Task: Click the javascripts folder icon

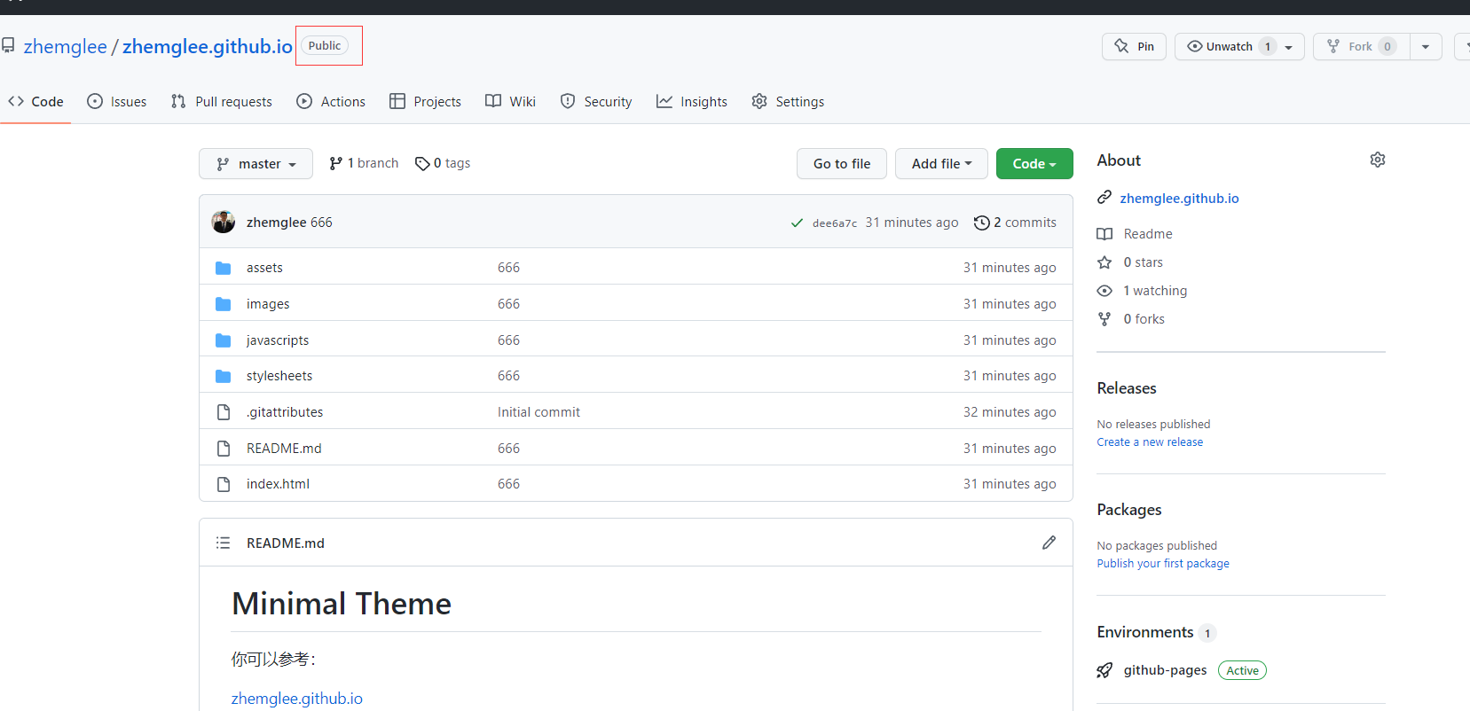Action: [224, 340]
